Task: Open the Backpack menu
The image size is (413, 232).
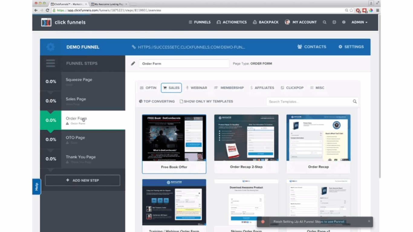Action: coord(265,22)
